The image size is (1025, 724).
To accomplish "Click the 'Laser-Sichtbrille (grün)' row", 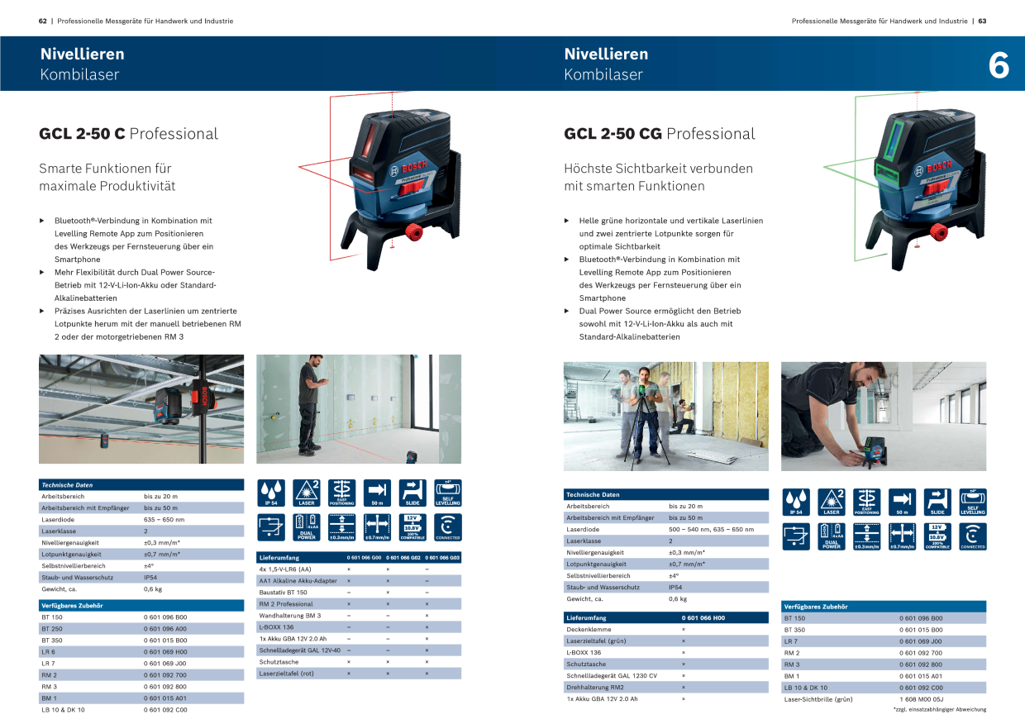I will pos(884,698).
